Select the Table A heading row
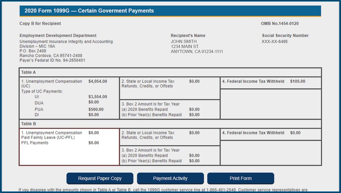 click(170, 72)
